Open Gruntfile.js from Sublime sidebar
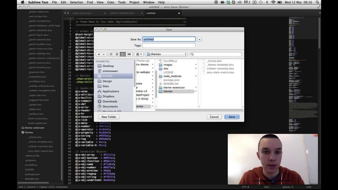Viewport: 338px width, 190px height. click(31, 165)
